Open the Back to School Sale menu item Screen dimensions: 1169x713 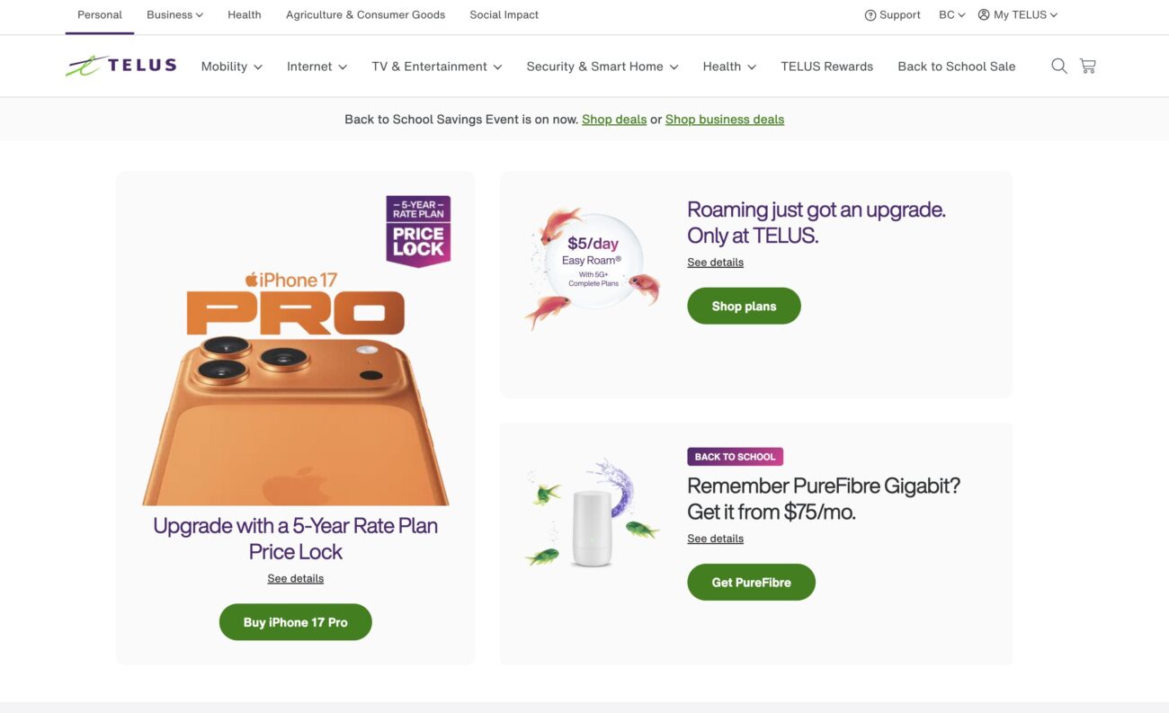click(956, 67)
